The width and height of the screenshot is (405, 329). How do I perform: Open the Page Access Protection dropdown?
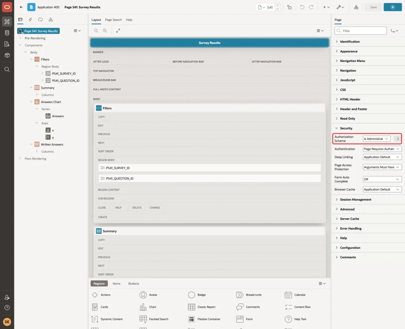[x=382, y=167]
